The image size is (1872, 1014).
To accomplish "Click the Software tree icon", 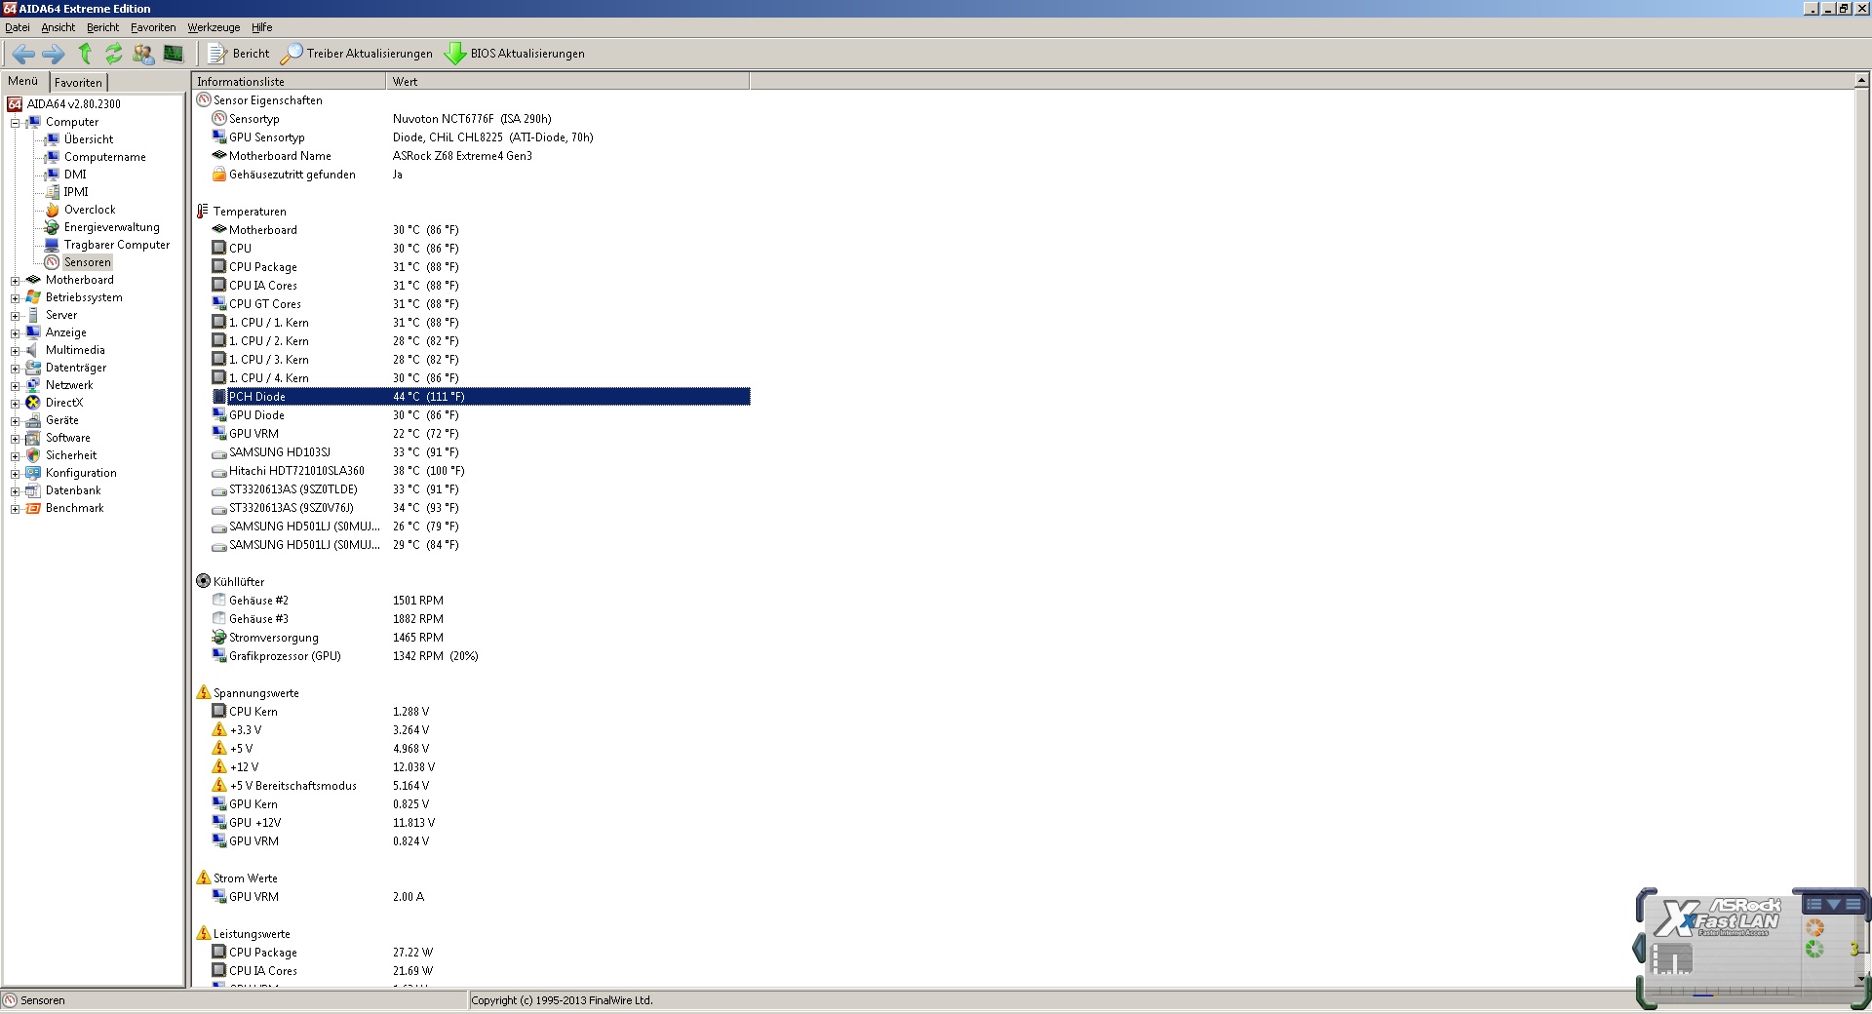I will tap(33, 438).
